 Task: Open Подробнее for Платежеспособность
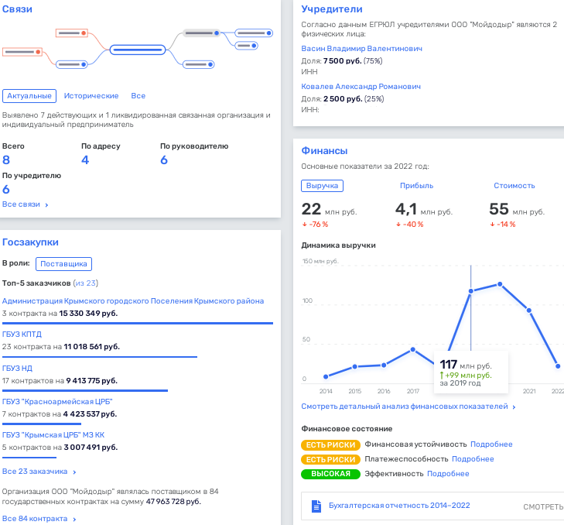[473, 459]
